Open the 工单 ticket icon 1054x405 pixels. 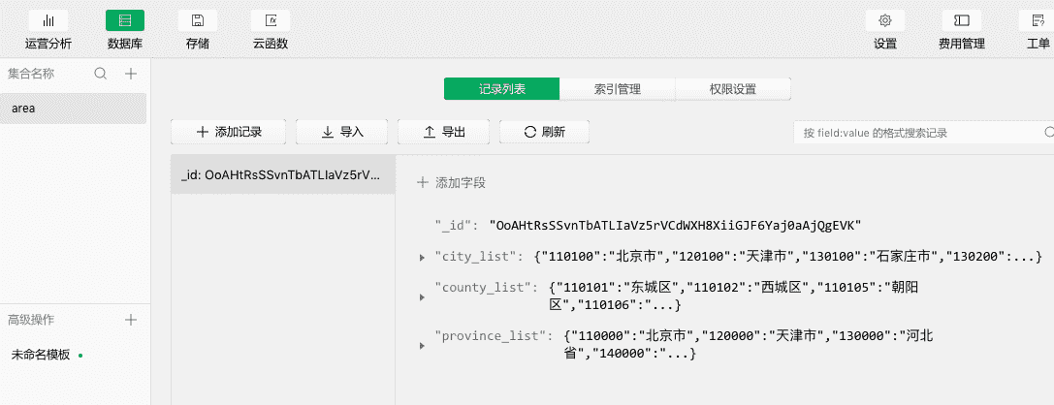[1038, 20]
